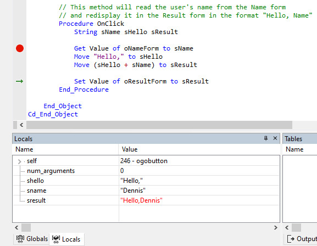Click the code editor horizontal scrollbar

[159, 125]
